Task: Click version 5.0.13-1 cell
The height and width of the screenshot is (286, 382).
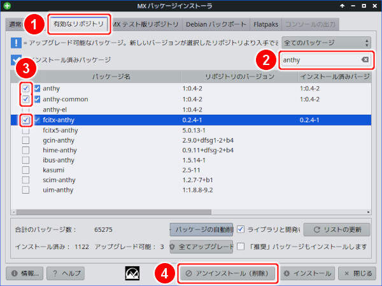Action: pyautogui.click(x=194, y=131)
